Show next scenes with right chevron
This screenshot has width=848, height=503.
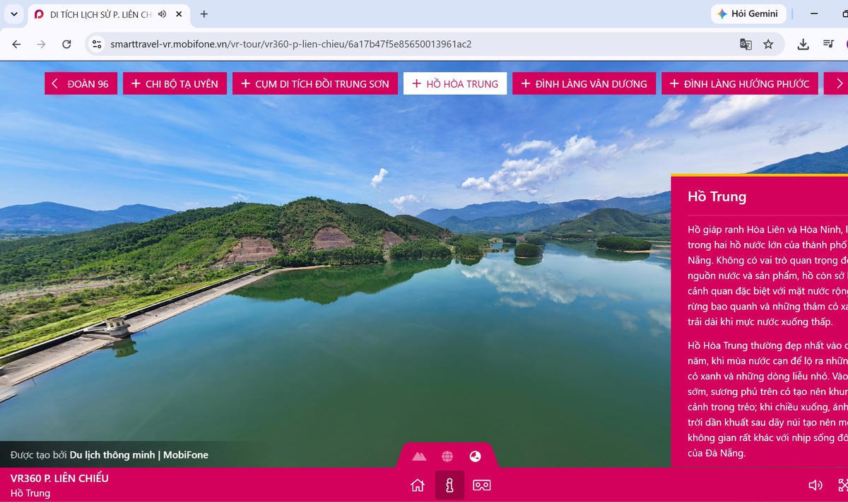838,83
